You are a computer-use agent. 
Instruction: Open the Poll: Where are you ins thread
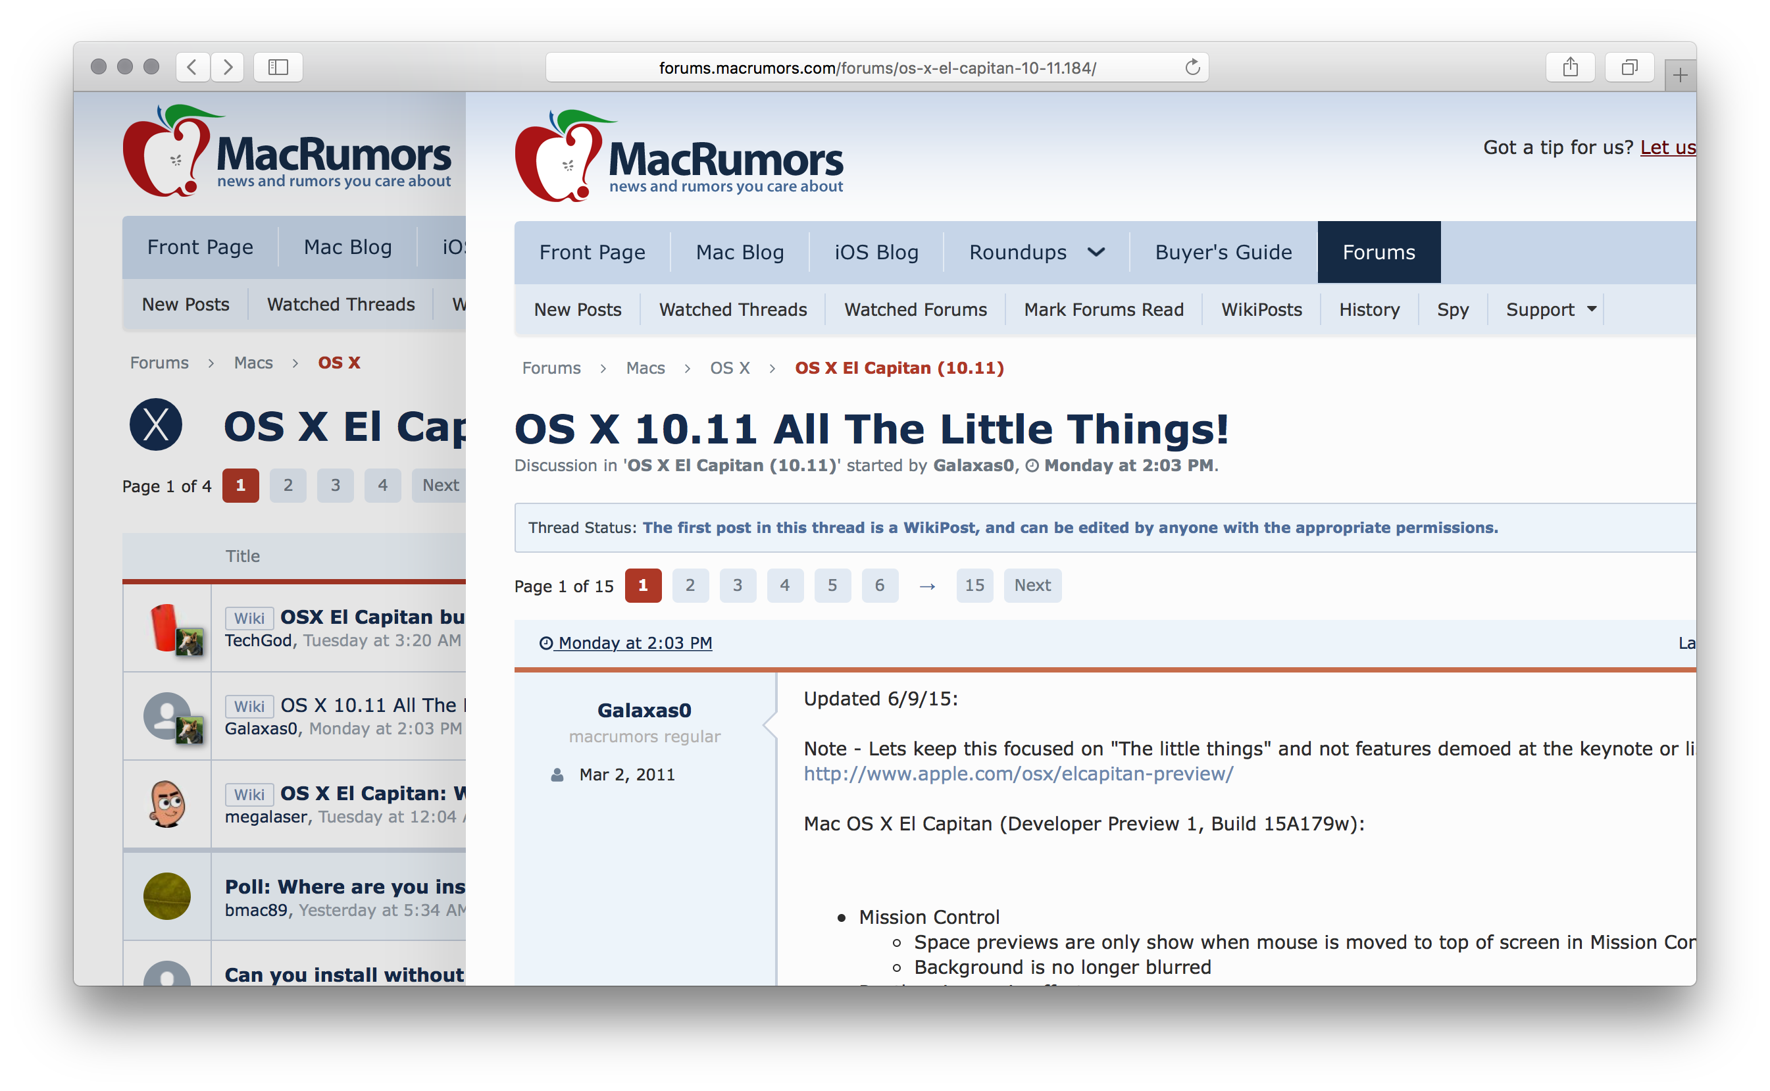[345, 887]
